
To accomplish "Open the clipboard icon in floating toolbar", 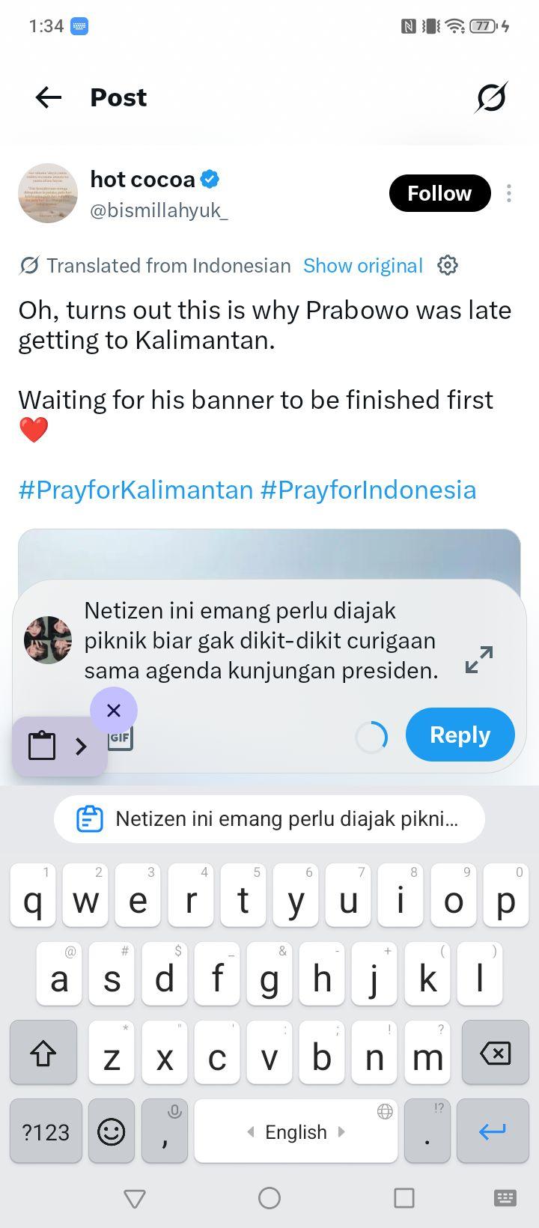I will tap(42, 746).
